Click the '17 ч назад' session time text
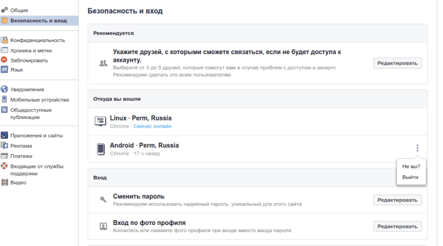 (147, 154)
